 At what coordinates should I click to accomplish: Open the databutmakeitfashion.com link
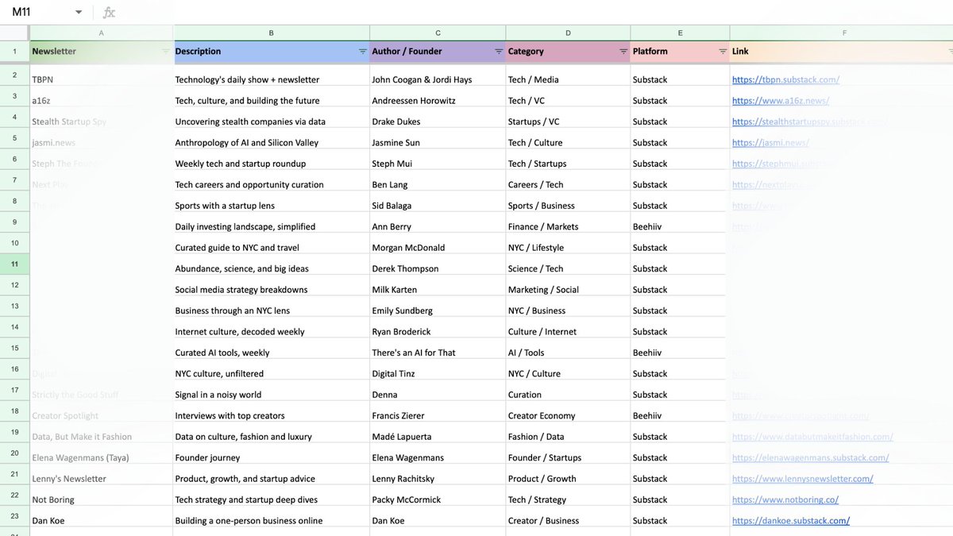coord(812,437)
